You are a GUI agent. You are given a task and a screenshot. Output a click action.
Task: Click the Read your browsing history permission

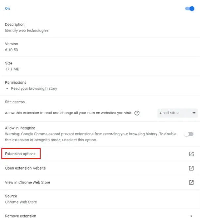(x=34, y=89)
